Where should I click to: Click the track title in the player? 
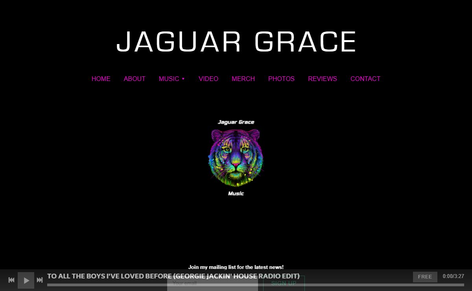pyautogui.click(x=173, y=276)
